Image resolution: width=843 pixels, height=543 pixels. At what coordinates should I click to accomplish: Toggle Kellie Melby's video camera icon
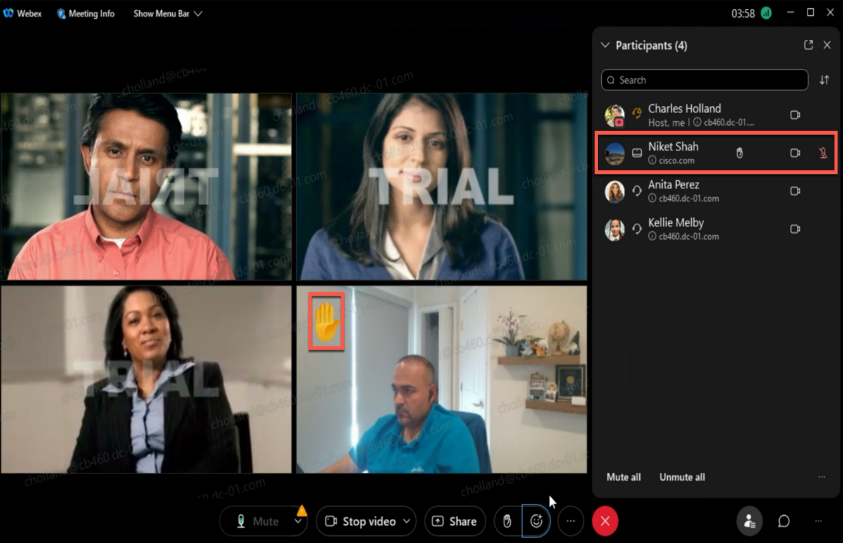pos(796,229)
